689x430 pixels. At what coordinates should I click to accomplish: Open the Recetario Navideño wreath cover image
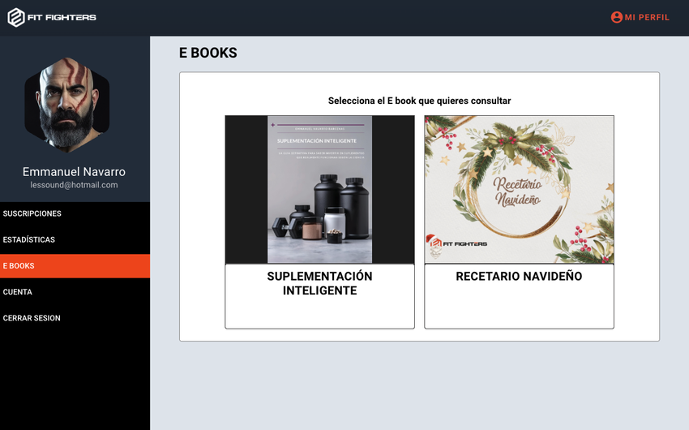519,189
